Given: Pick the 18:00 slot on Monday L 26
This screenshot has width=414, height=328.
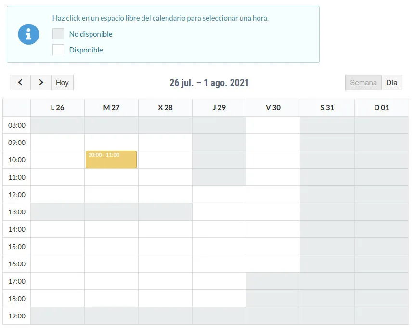Looking at the screenshot, I should pos(58,299).
